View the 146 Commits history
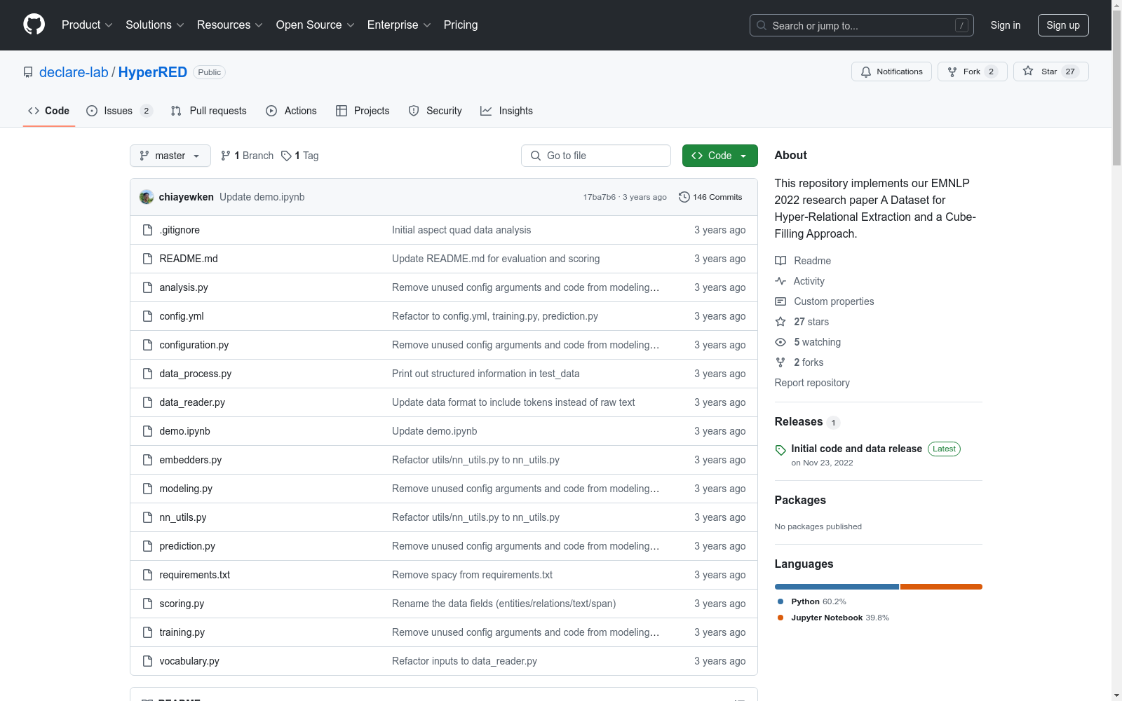 coord(710,197)
